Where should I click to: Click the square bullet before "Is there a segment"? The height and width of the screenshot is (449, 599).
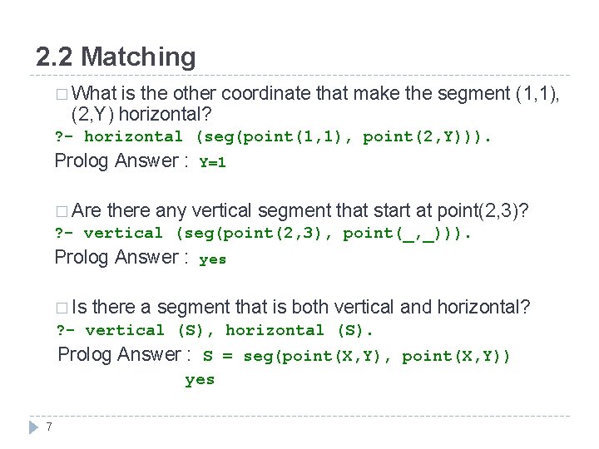[x=62, y=308]
